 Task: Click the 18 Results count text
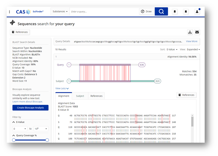(x=61, y=49)
